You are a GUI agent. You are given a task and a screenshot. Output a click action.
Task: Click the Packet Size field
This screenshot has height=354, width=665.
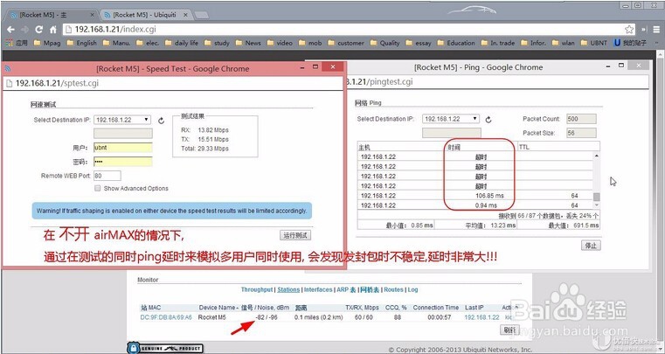click(581, 133)
